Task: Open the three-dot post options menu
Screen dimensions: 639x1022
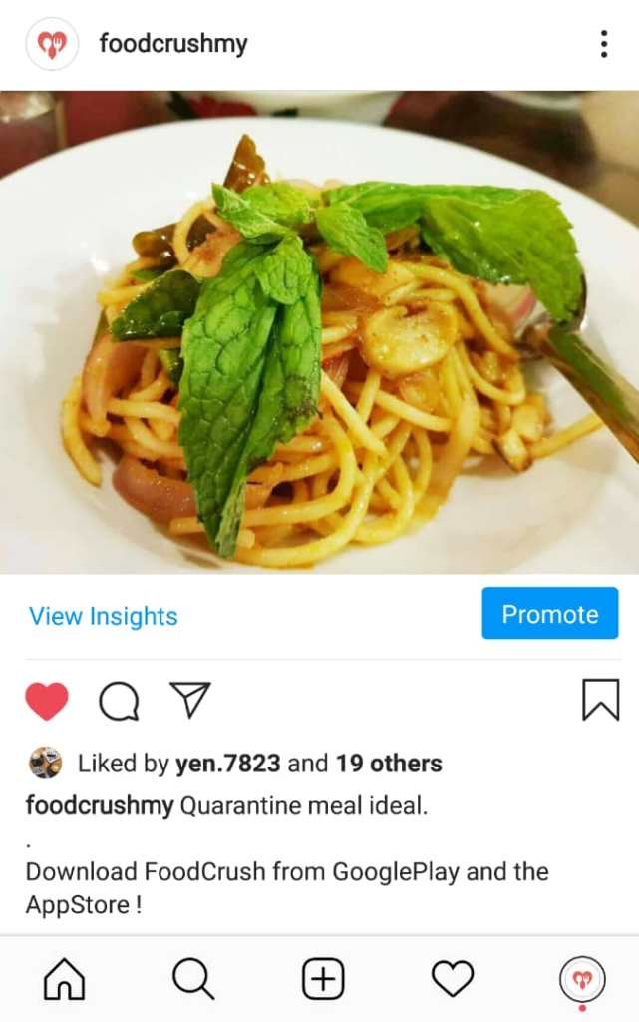Action: point(604,44)
